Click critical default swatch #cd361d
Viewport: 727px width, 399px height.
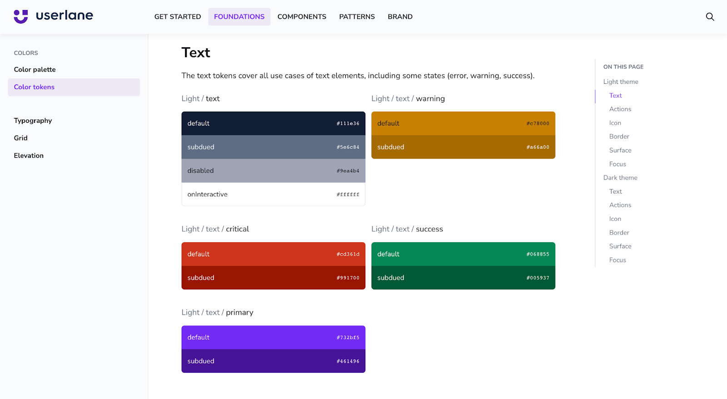pos(273,254)
